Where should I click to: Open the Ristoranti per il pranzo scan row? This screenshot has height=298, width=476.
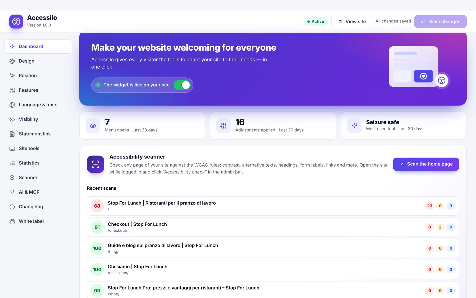pos(273,206)
